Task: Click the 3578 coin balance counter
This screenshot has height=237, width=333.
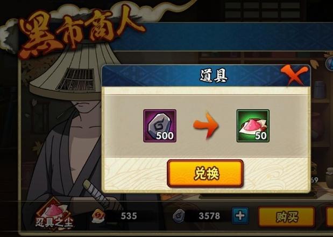Action: pyautogui.click(x=209, y=216)
